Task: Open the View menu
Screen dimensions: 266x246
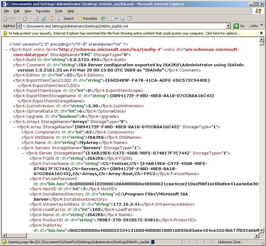Action: (x=28, y=11)
